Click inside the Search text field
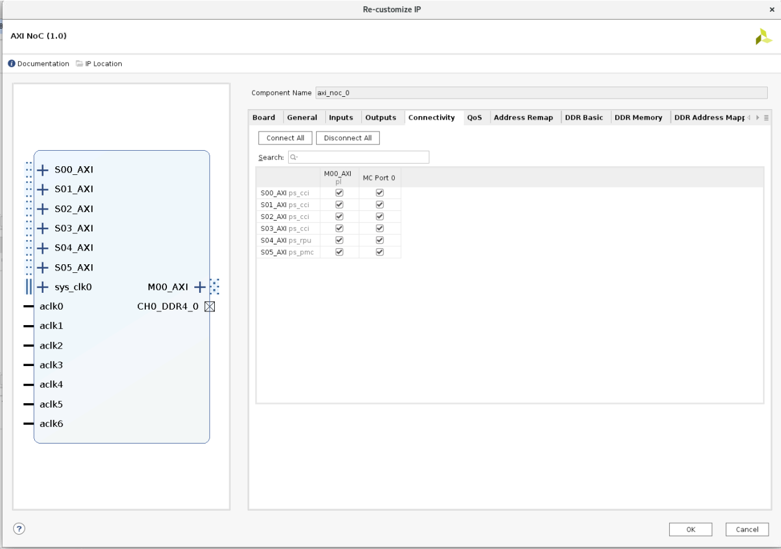781x549 pixels. tap(360, 157)
